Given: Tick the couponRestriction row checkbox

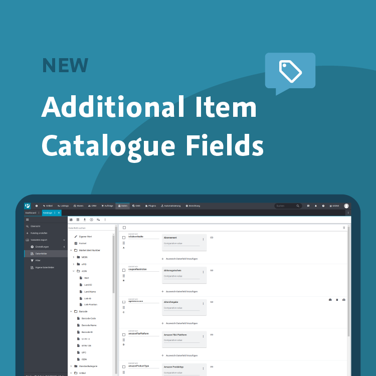Looking at the screenshot, I should [x=124, y=270].
